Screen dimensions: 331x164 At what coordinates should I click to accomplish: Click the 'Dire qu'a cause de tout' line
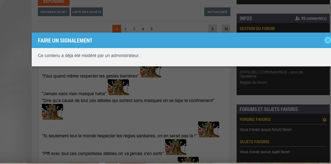pyautogui.click(x=128, y=100)
